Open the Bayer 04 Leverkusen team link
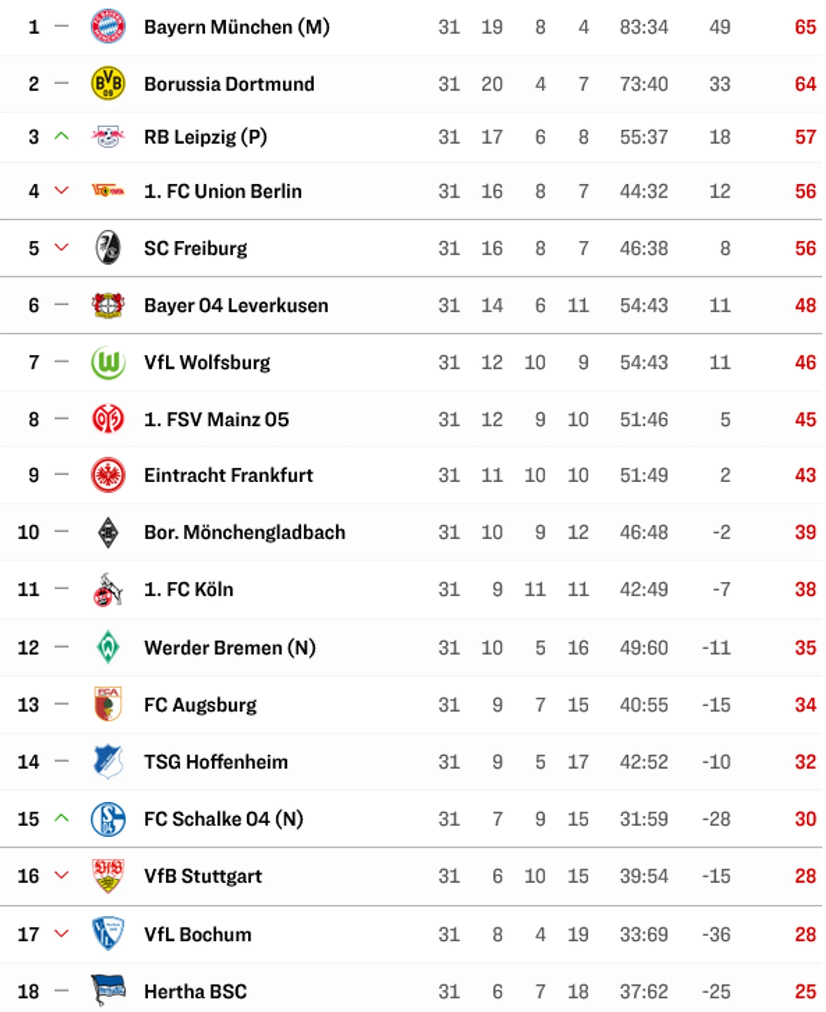Image resolution: width=826 pixels, height=1012 pixels. coord(236,305)
